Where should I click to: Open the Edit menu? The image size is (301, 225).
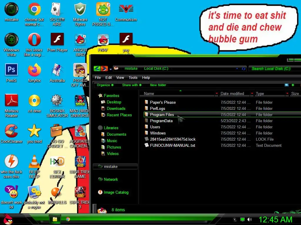108,77
